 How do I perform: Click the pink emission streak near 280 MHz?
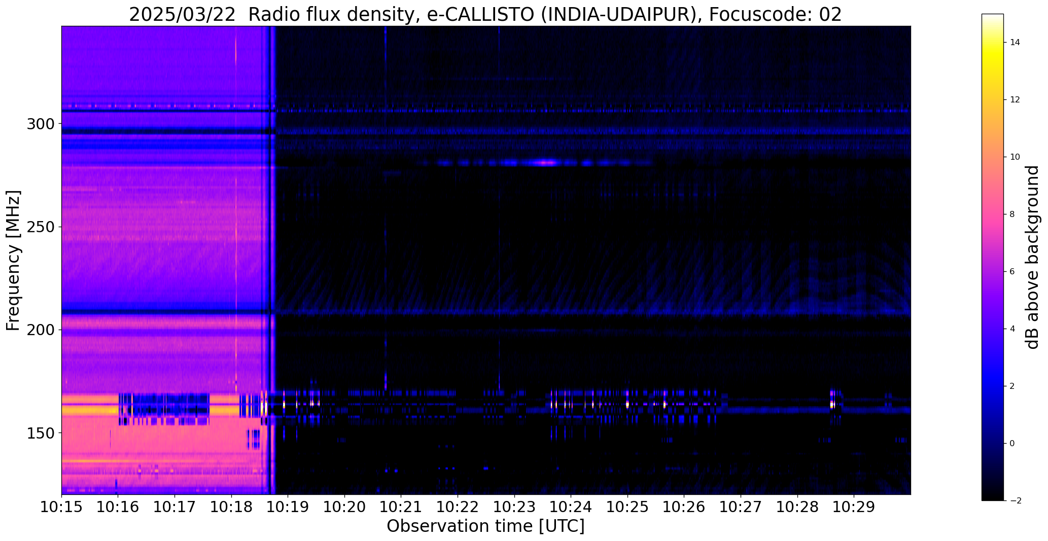[x=546, y=163]
